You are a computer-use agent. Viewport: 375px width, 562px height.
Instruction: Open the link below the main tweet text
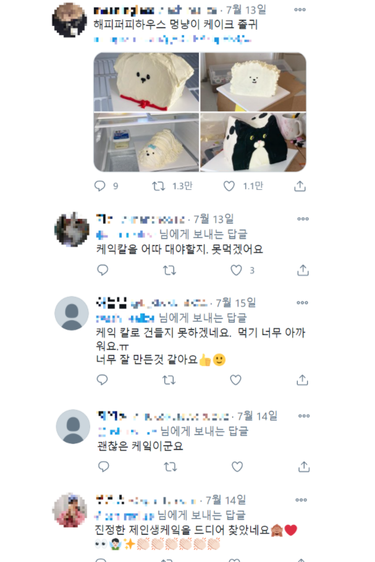click(172, 40)
